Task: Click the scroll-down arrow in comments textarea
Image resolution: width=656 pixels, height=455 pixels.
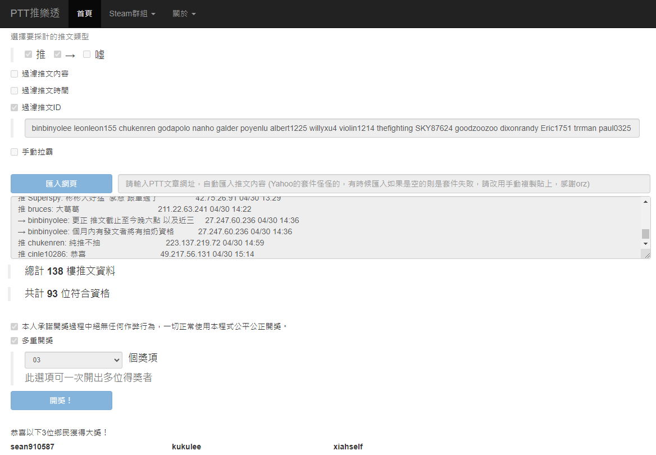Action: coord(645,244)
